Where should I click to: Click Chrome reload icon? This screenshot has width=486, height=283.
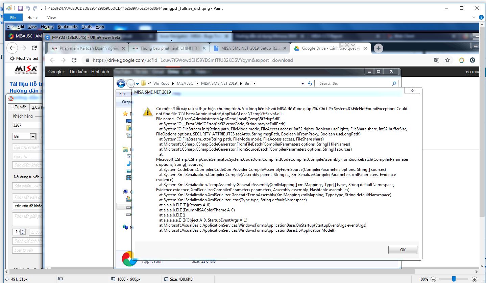tap(74, 60)
